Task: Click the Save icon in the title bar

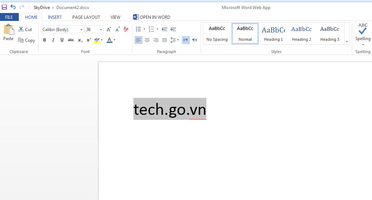Action: pyautogui.click(x=4, y=7)
